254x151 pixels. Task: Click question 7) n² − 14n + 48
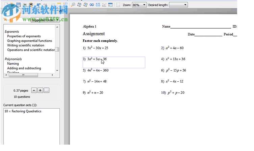point(95,81)
